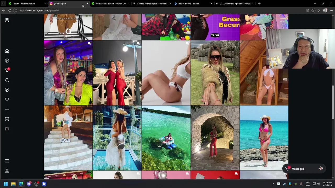Screen dimensions: 335x188
Task: Open the Roblox icon in the taskbar
Action: (x=44, y=184)
